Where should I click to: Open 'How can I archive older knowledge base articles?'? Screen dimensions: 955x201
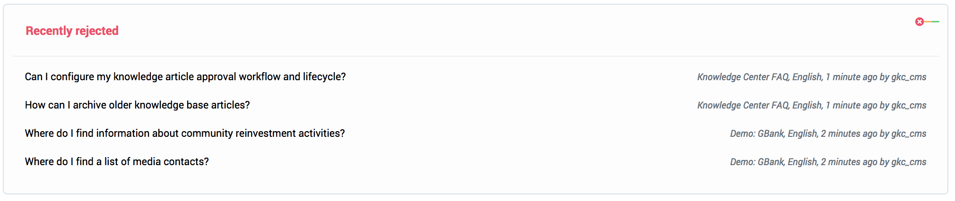(137, 105)
